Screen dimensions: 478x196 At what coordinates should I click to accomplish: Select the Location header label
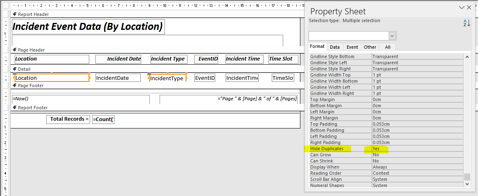pos(52,59)
